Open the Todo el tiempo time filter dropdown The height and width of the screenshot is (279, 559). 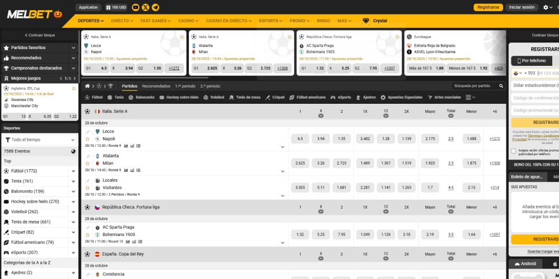tap(39, 139)
